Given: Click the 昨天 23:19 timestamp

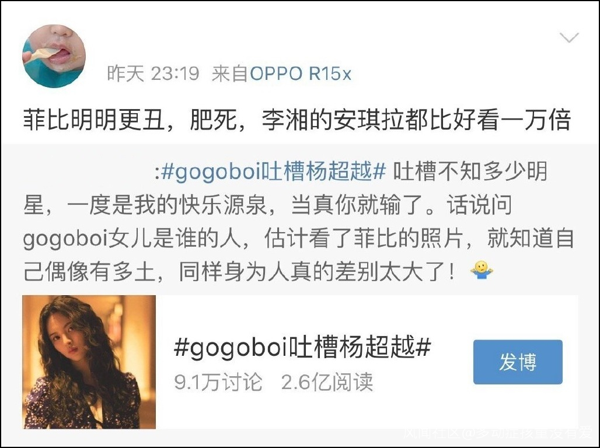Looking at the screenshot, I should click(153, 73).
